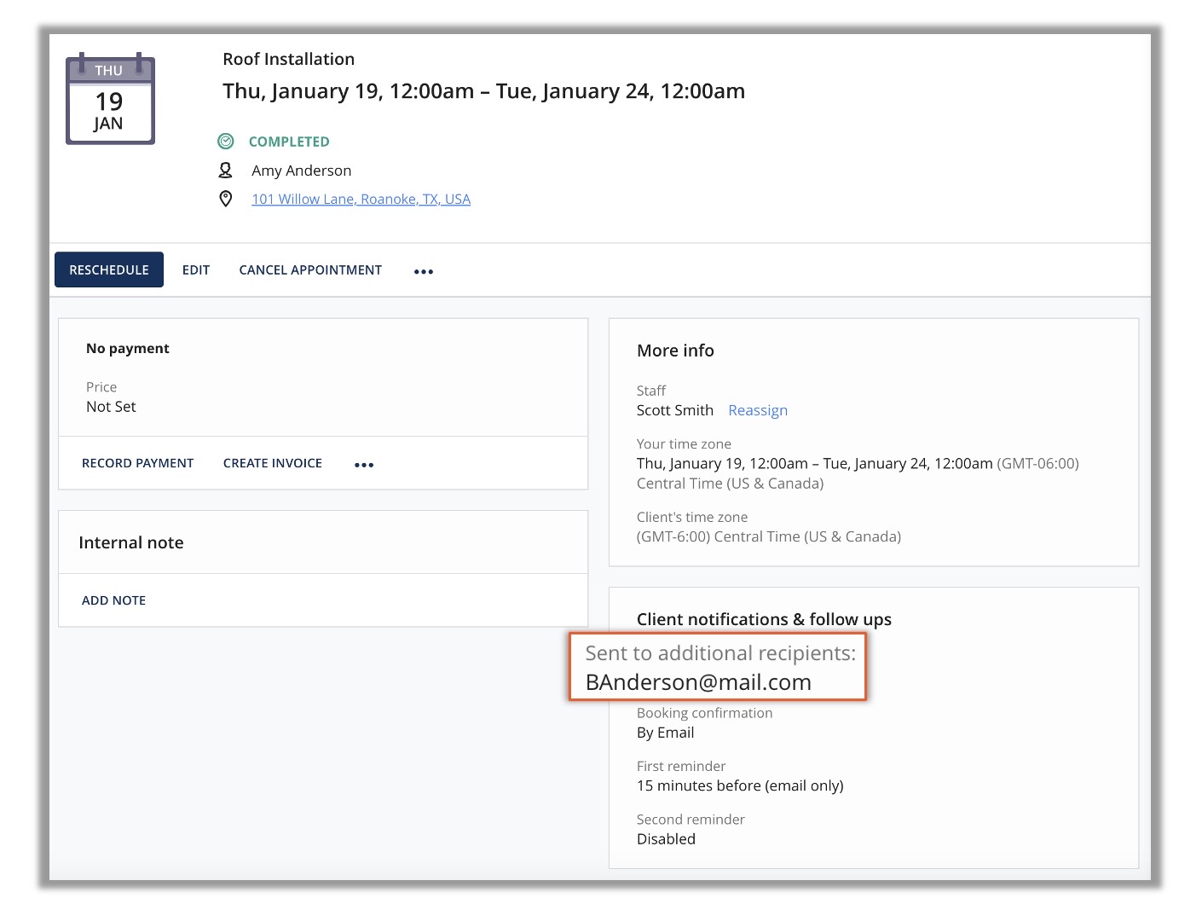The height and width of the screenshot is (904, 1202).
Task: Click the Sent to additional recipients label
Action: pos(720,653)
